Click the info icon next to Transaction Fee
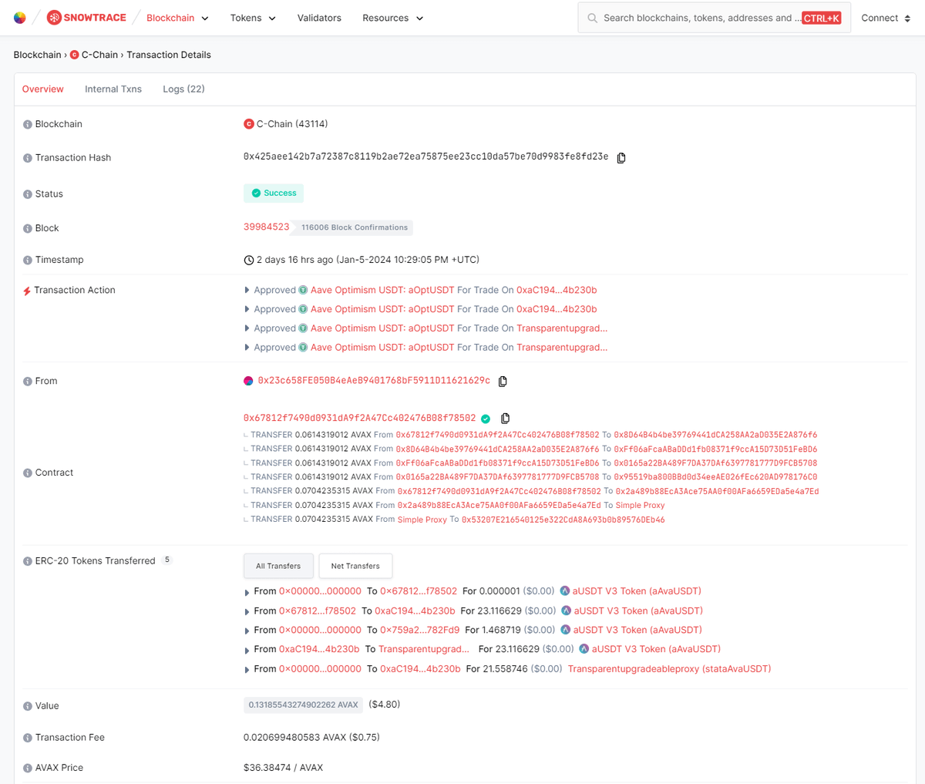Screen dimensions: 925x784 point(28,737)
